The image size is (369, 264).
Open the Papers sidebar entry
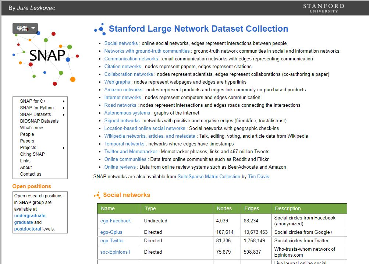(x=27, y=141)
